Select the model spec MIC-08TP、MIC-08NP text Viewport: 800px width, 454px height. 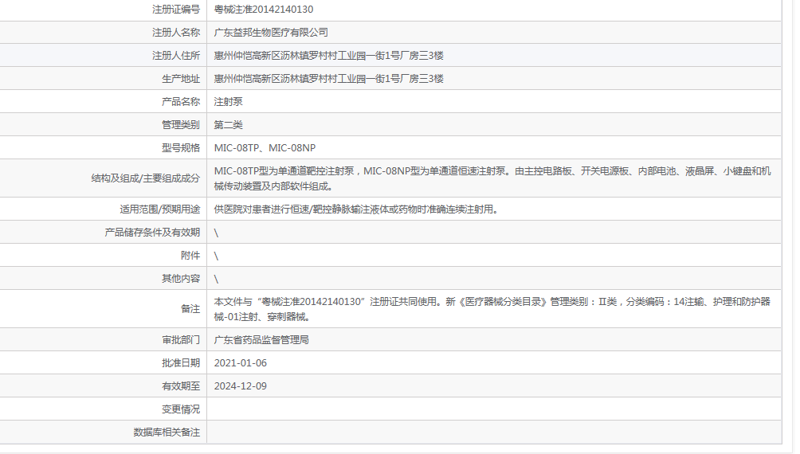pyautogui.click(x=265, y=148)
